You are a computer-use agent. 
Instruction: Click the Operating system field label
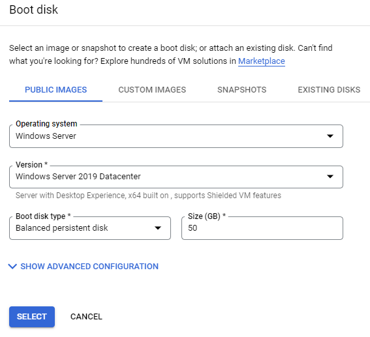(46, 124)
